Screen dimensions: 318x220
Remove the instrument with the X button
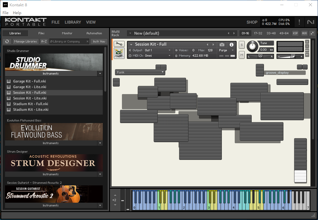pyautogui.click(x=307, y=42)
